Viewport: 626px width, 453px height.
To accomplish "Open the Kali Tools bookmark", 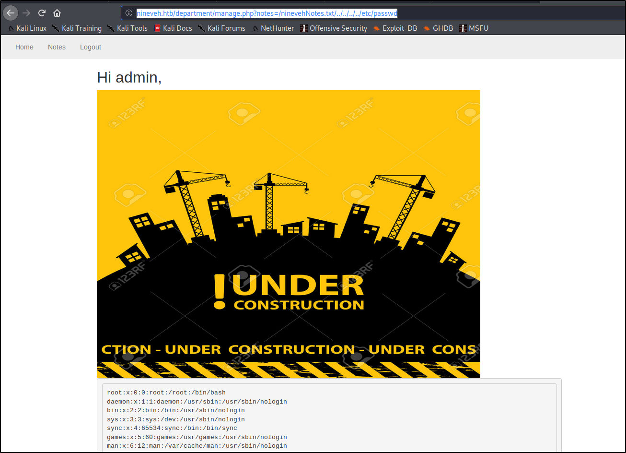I will [127, 28].
